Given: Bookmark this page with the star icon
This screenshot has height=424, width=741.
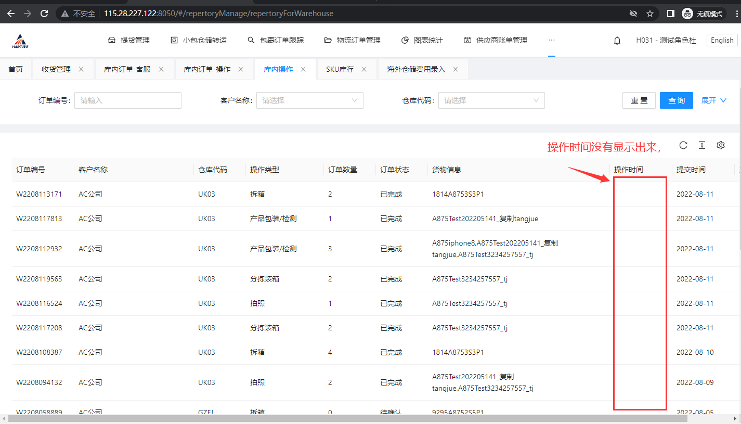Looking at the screenshot, I should tap(650, 14).
